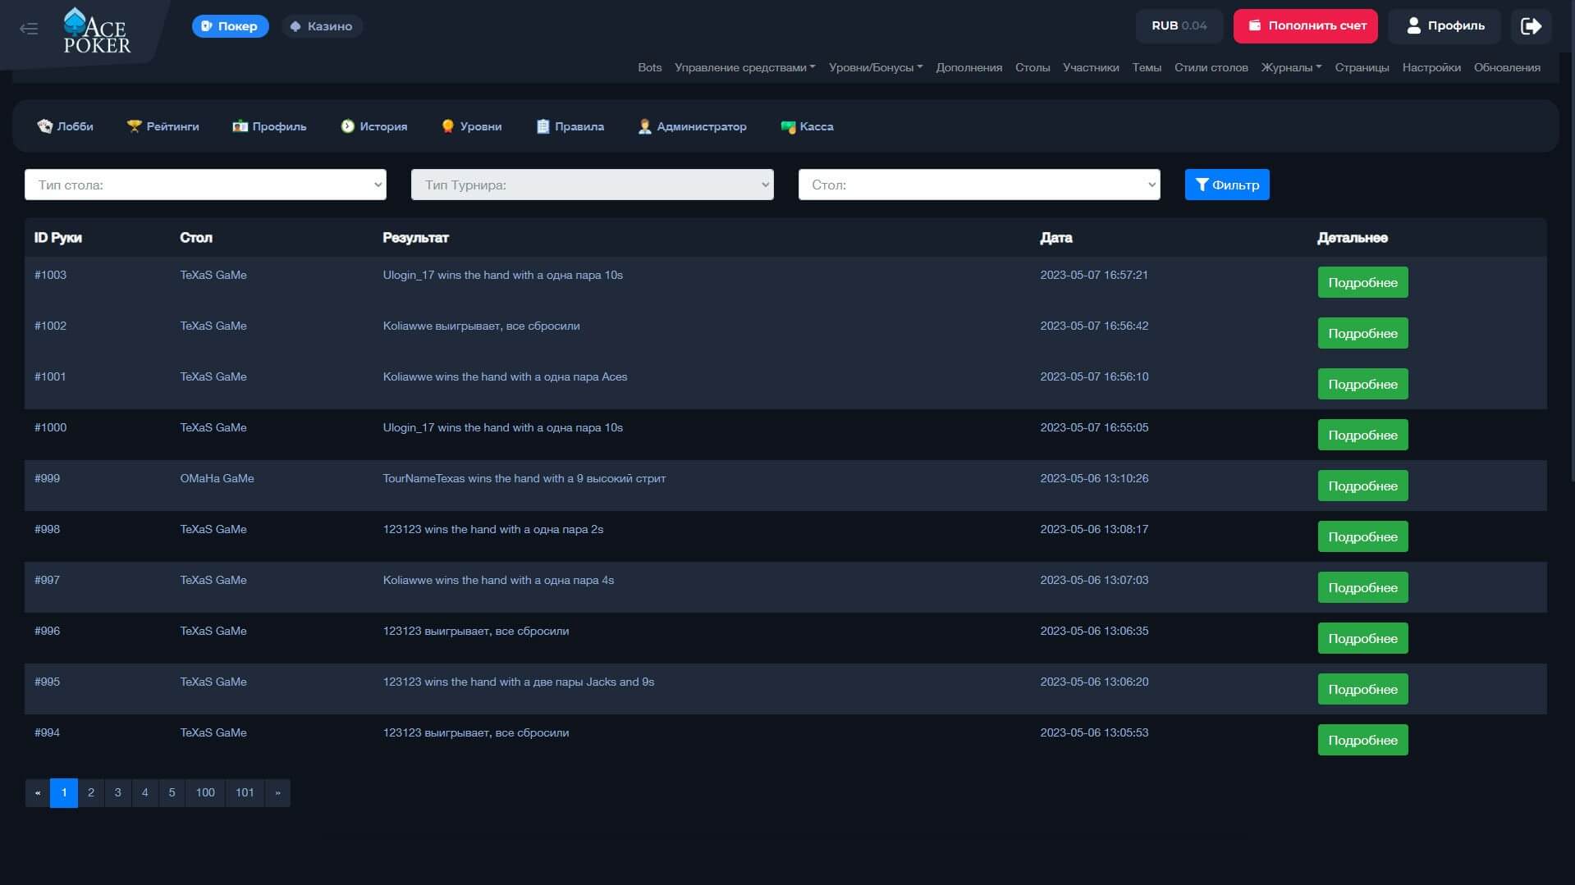The width and height of the screenshot is (1575, 885).
Task: Click Подробнее for hand #999
Action: 1362,486
